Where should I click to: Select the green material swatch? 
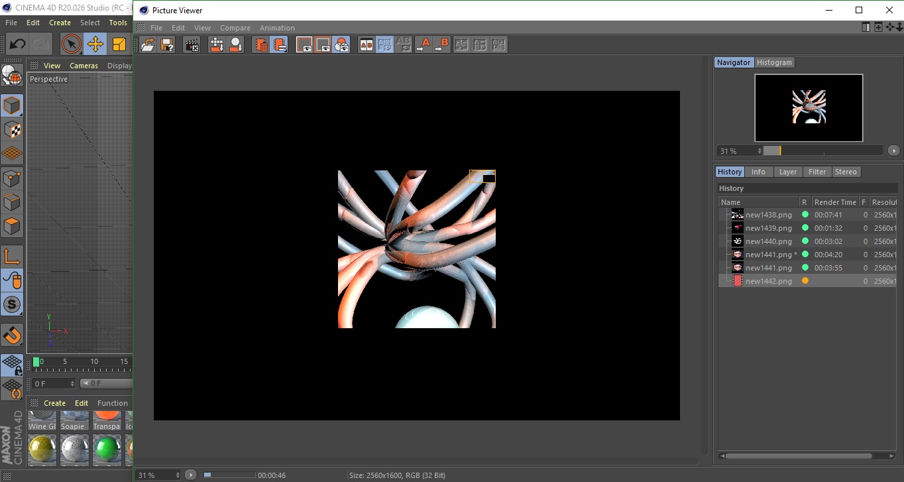tap(107, 450)
